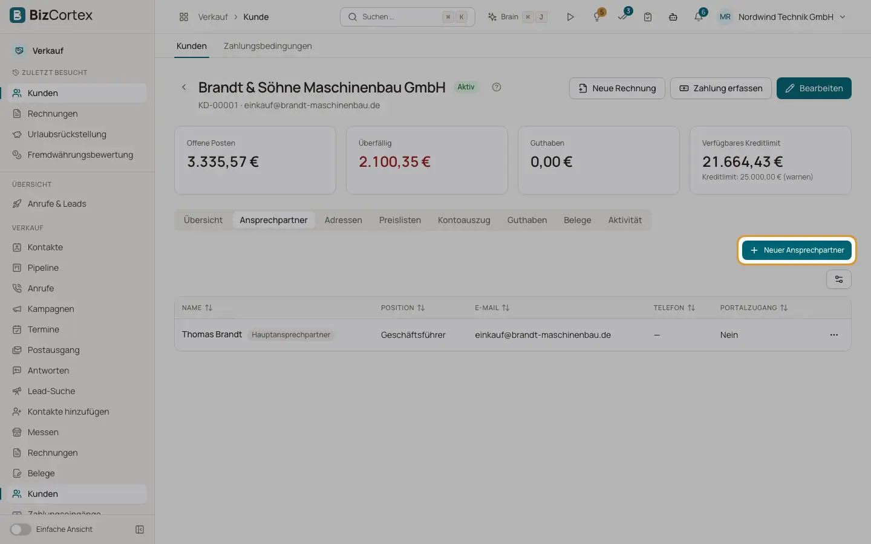
Task: Open the lightbulb tips icon with badge 5
Action: pyautogui.click(x=598, y=16)
